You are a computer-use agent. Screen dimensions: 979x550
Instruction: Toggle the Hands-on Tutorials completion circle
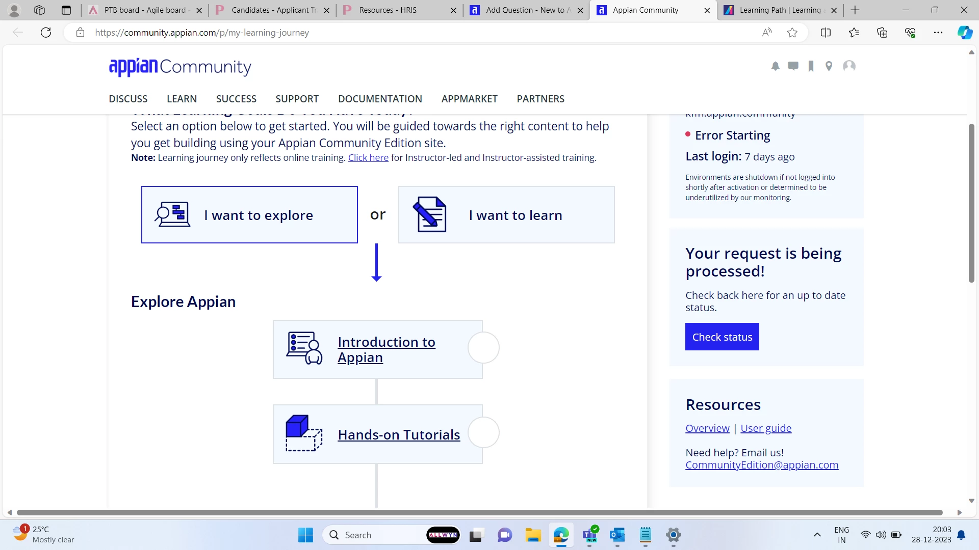point(483,432)
